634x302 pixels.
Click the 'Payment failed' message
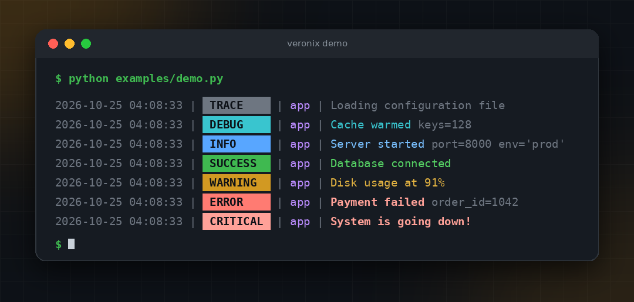click(x=377, y=202)
